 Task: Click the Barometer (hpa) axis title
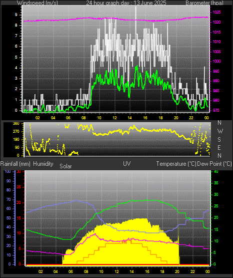(204, 3)
